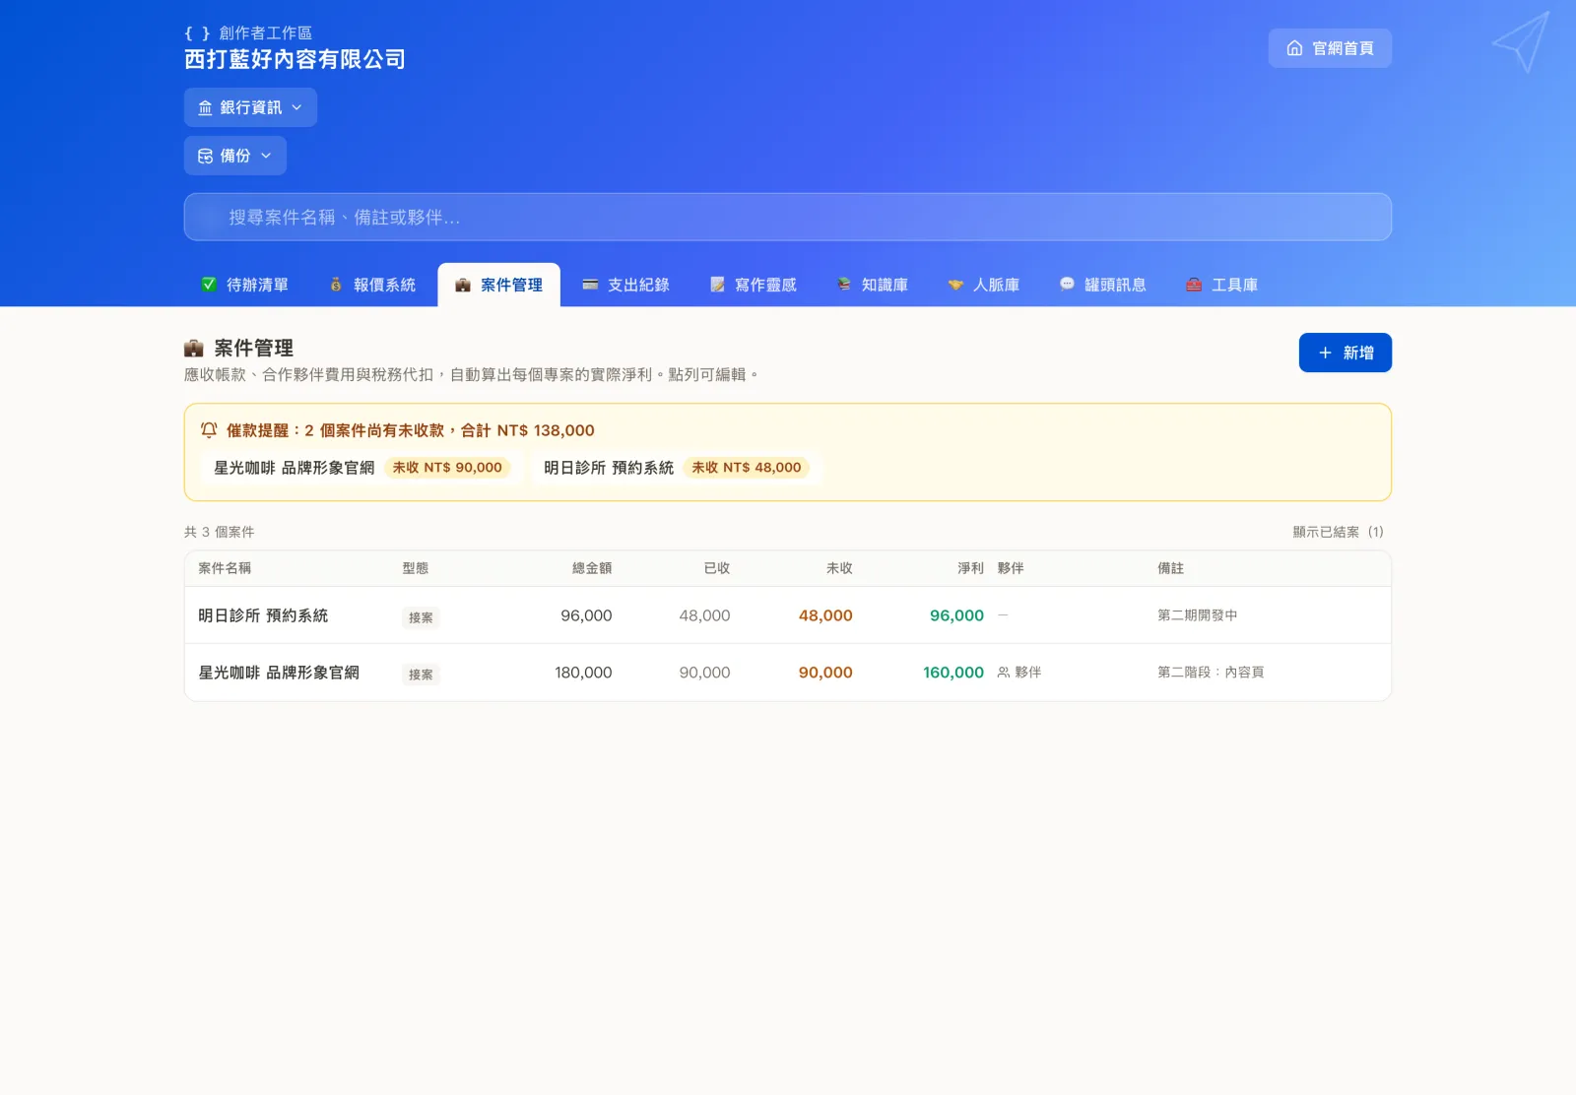Click the plus icon in 新增 button
Screen dimensions: 1576x1095
tap(1325, 353)
